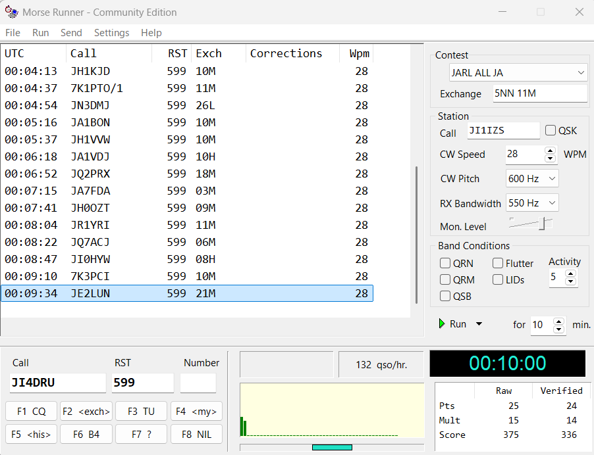Screen dimensions: 594x455
Task: Enable the QSB band condition
Action: click(445, 296)
